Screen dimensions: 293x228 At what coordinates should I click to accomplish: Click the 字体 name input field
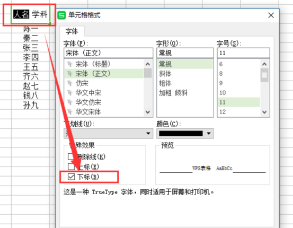[109, 53]
